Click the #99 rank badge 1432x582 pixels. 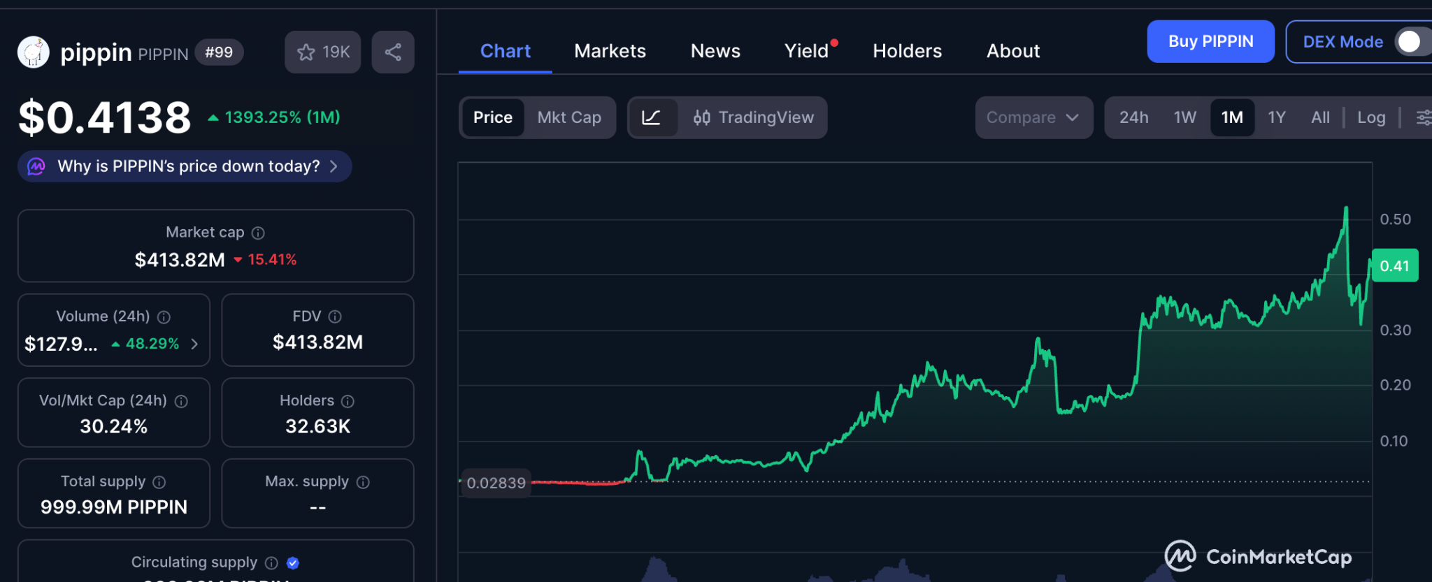pos(219,52)
